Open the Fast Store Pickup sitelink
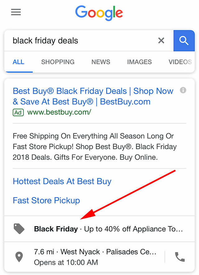 46,201
